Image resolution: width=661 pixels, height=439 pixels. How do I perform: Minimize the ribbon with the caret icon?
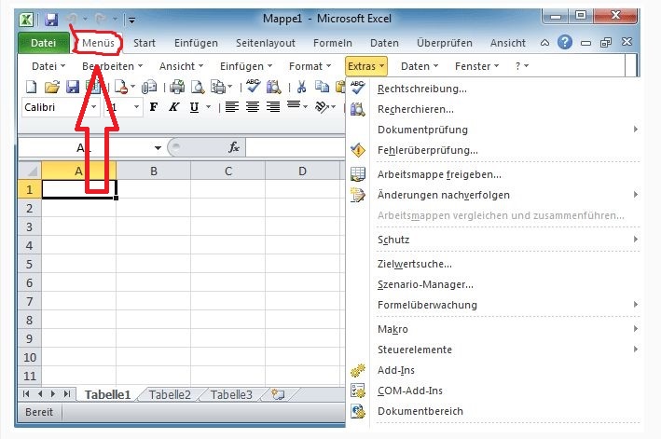[544, 43]
